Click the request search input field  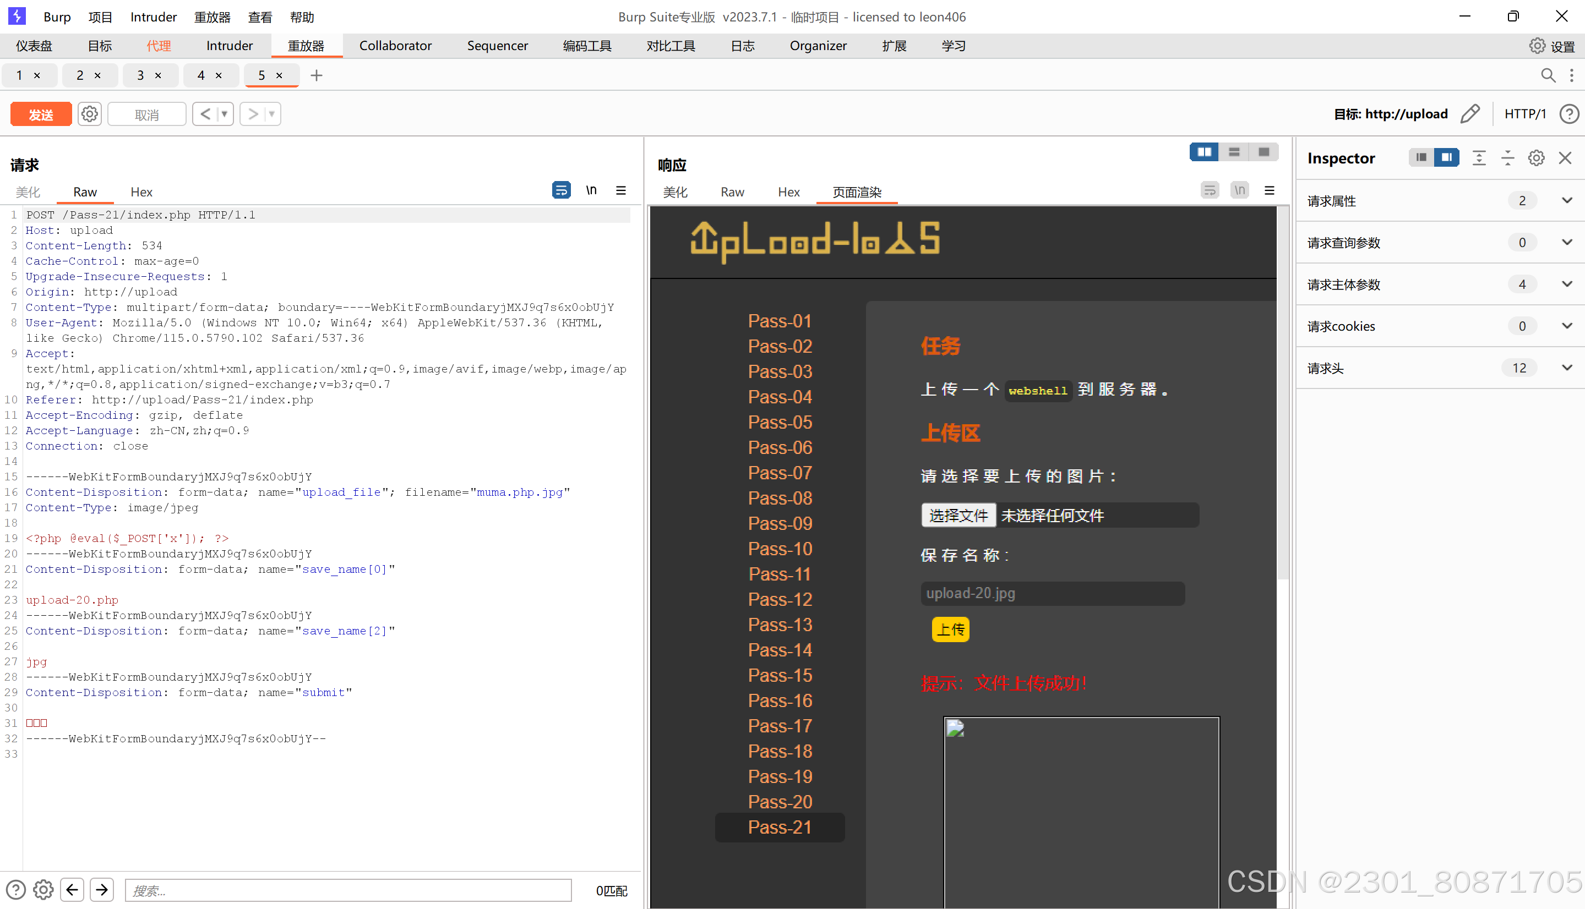tap(348, 890)
